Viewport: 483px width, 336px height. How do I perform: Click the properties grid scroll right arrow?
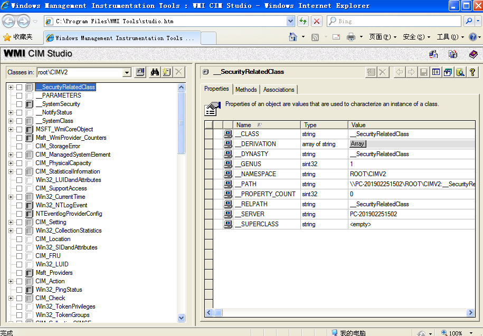click(x=470, y=313)
